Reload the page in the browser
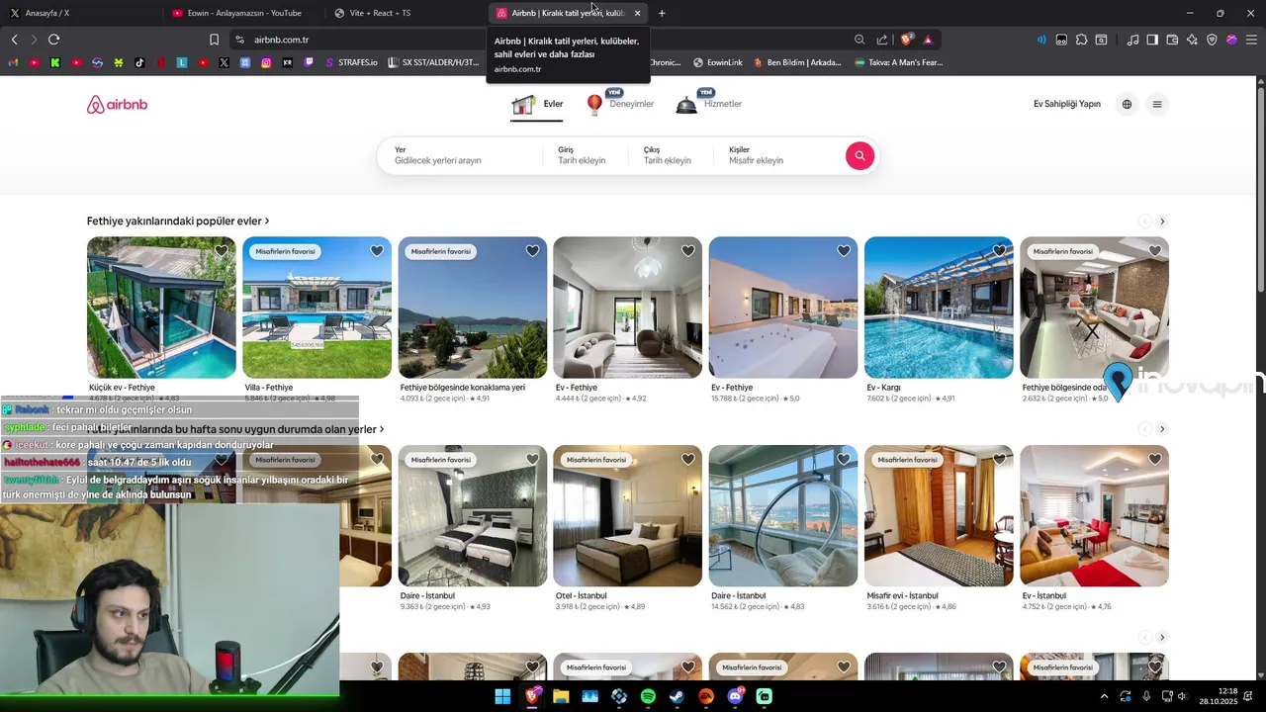Image resolution: width=1266 pixels, height=712 pixels. tap(53, 40)
